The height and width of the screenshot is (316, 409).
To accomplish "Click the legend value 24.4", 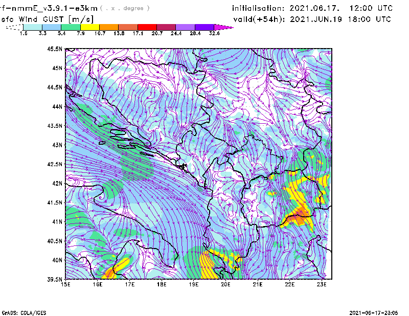I will [x=176, y=33].
